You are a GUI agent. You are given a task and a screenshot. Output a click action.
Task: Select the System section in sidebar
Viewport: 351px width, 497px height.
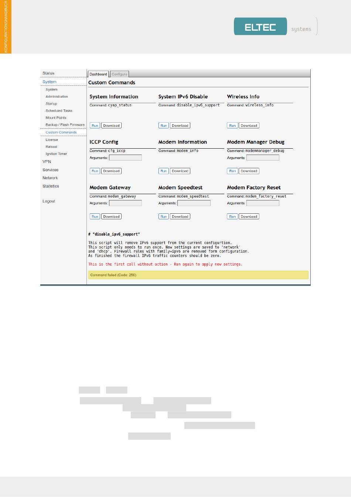pyautogui.click(x=50, y=82)
